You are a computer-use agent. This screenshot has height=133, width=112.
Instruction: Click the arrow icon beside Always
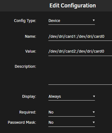[94, 96]
